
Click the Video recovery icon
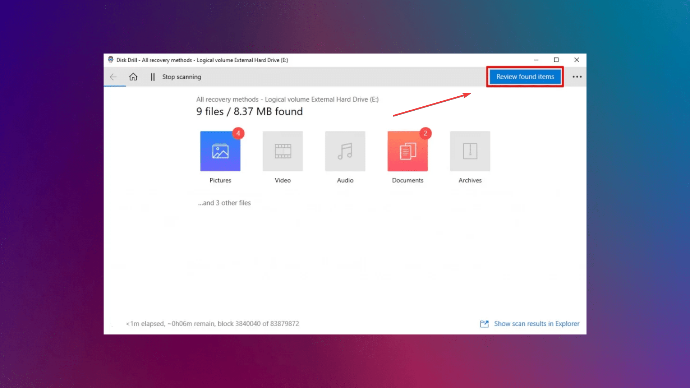pyautogui.click(x=282, y=151)
